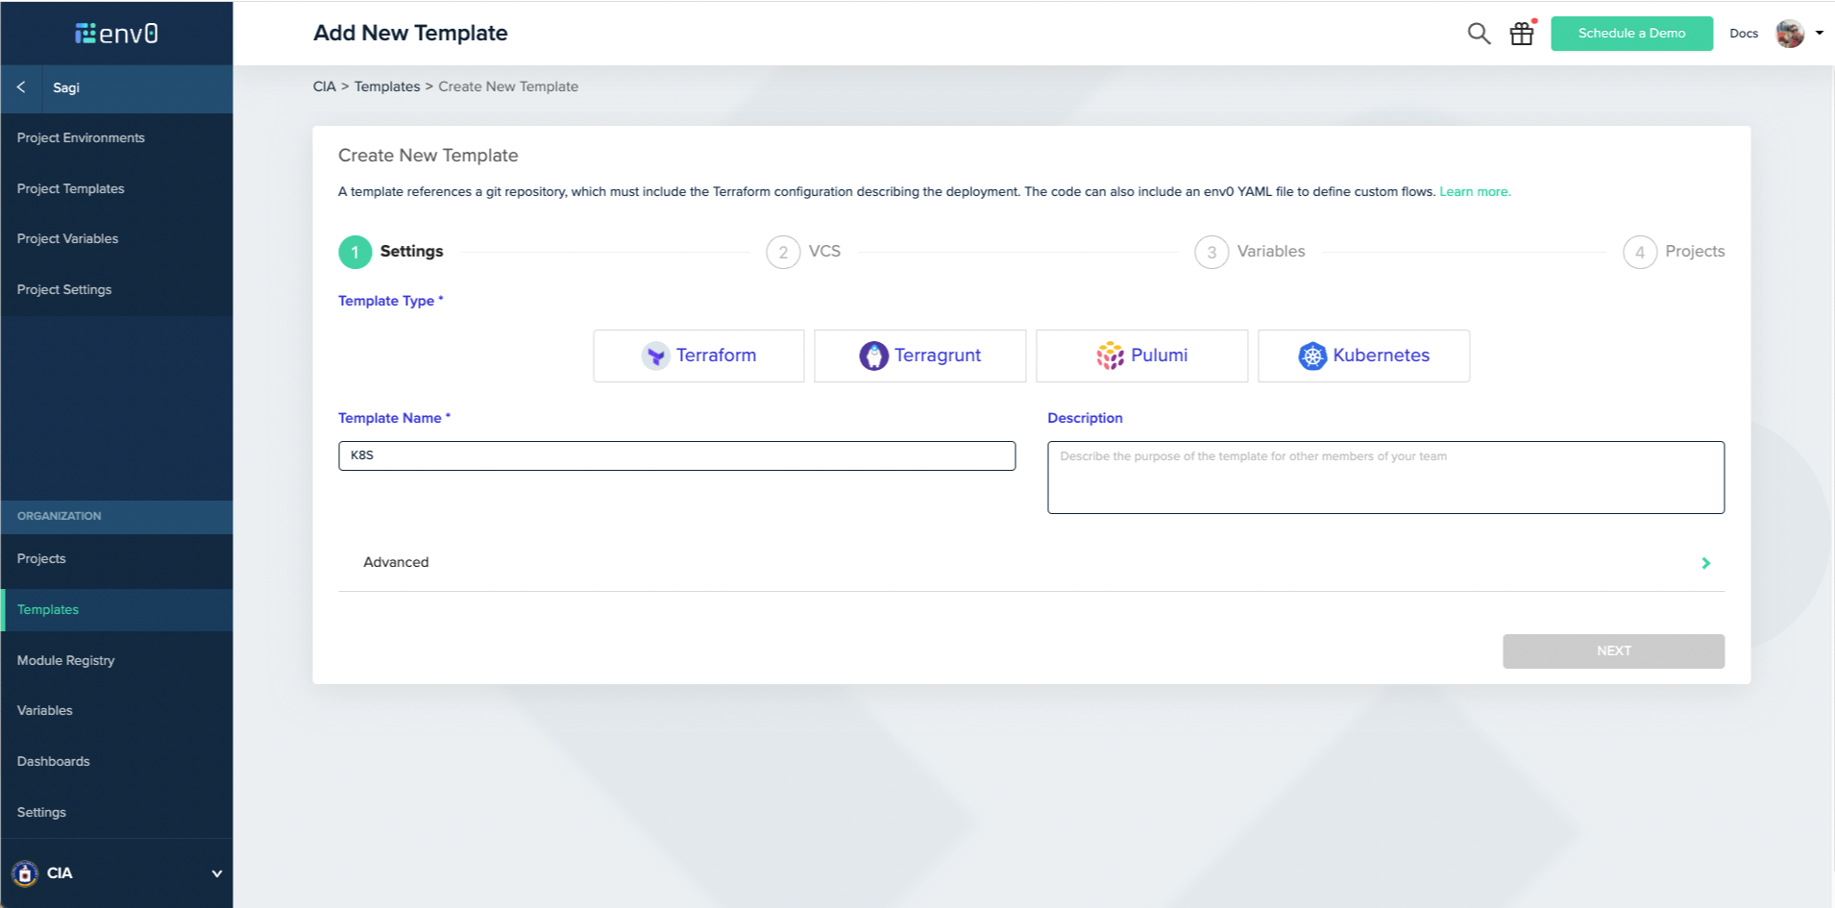Click the Create New Template breadcrumb text
This screenshot has height=908, width=1835.
tap(508, 86)
